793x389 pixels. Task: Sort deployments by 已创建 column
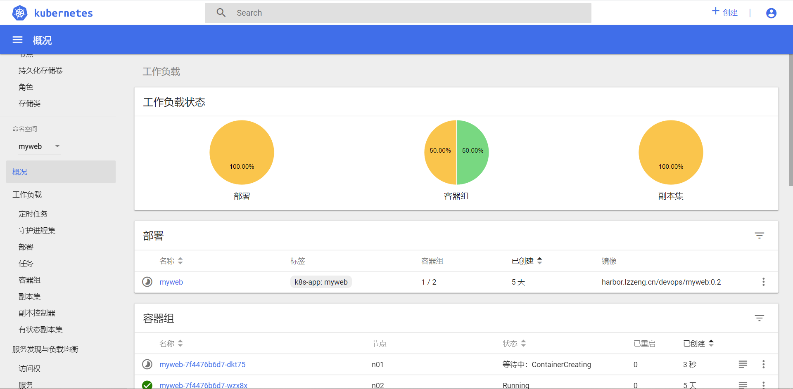click(x=527, y=261)
